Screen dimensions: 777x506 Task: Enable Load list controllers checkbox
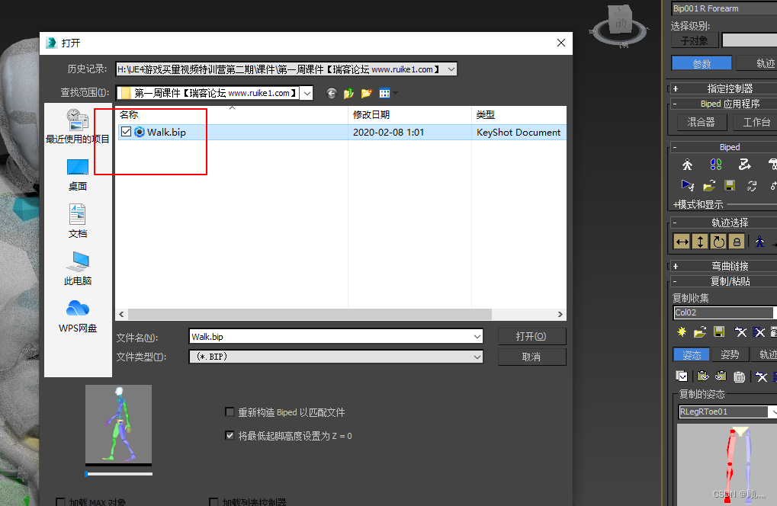(214, 502)
